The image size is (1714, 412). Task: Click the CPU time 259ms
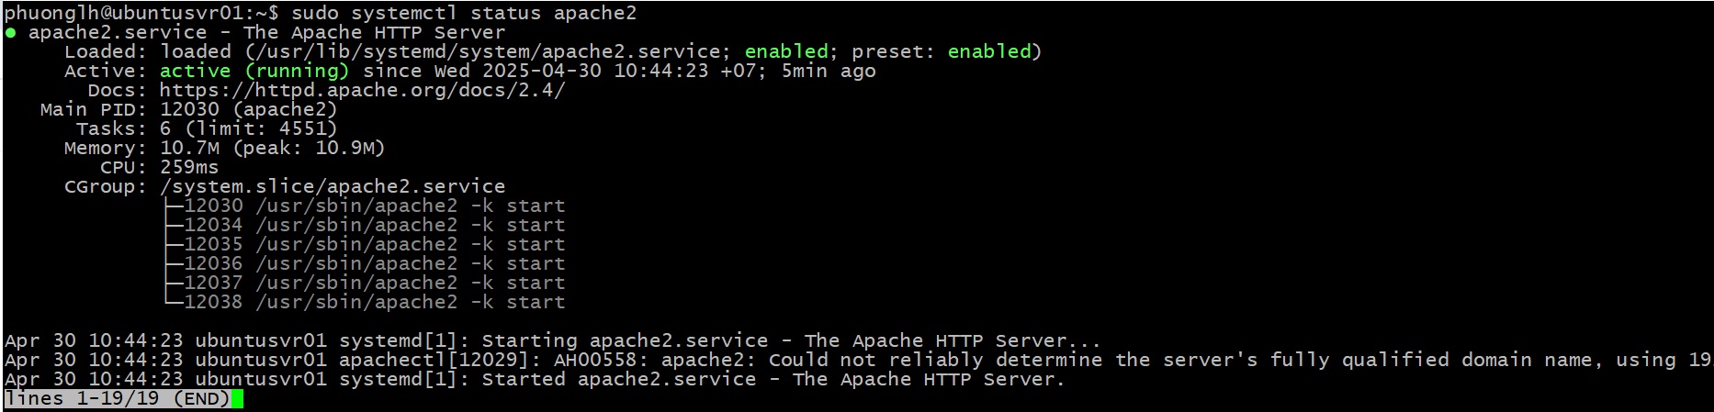tap(189, 168)
